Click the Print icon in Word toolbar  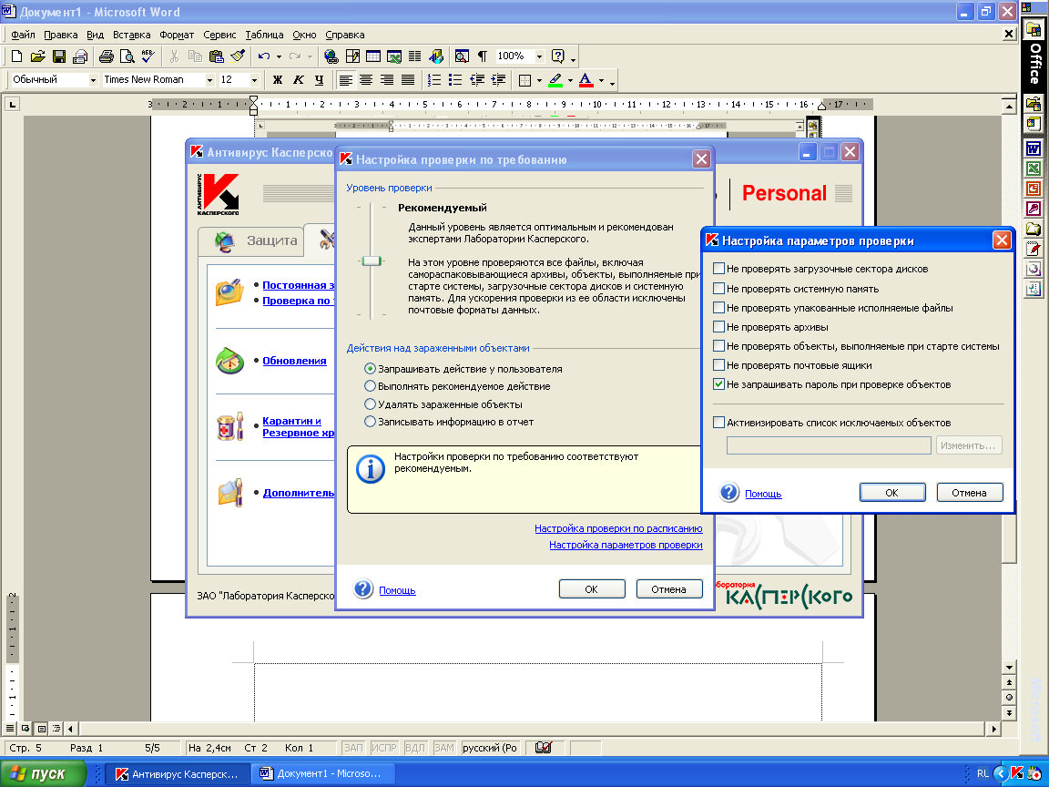[x=106, y=56]
